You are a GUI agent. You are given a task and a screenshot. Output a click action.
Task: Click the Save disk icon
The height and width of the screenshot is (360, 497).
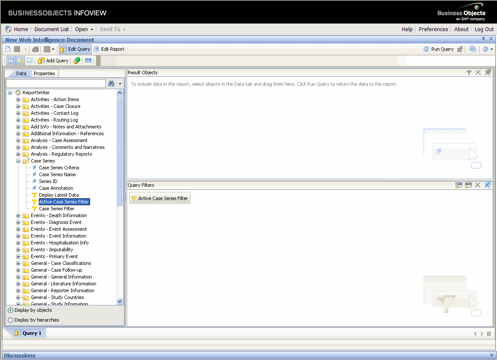pyautogui.click(x=17, y=49)
